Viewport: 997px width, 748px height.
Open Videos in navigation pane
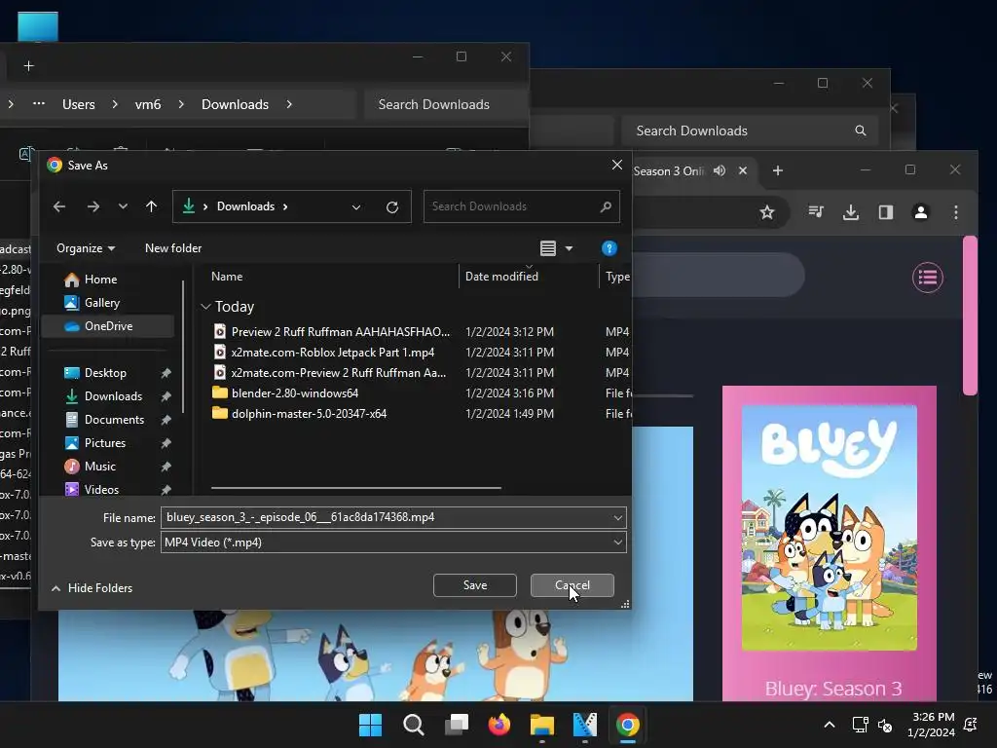(x=101, y=489)
